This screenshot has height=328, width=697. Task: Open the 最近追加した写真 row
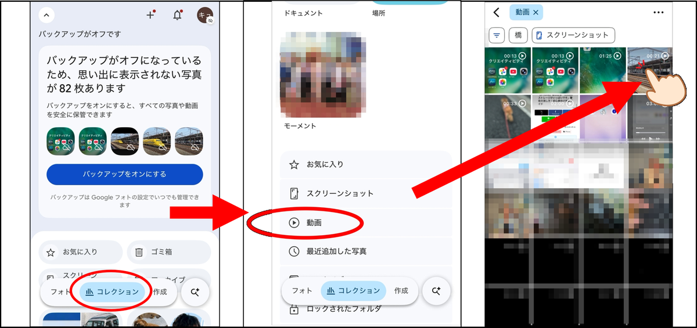(x=366, y=251)
